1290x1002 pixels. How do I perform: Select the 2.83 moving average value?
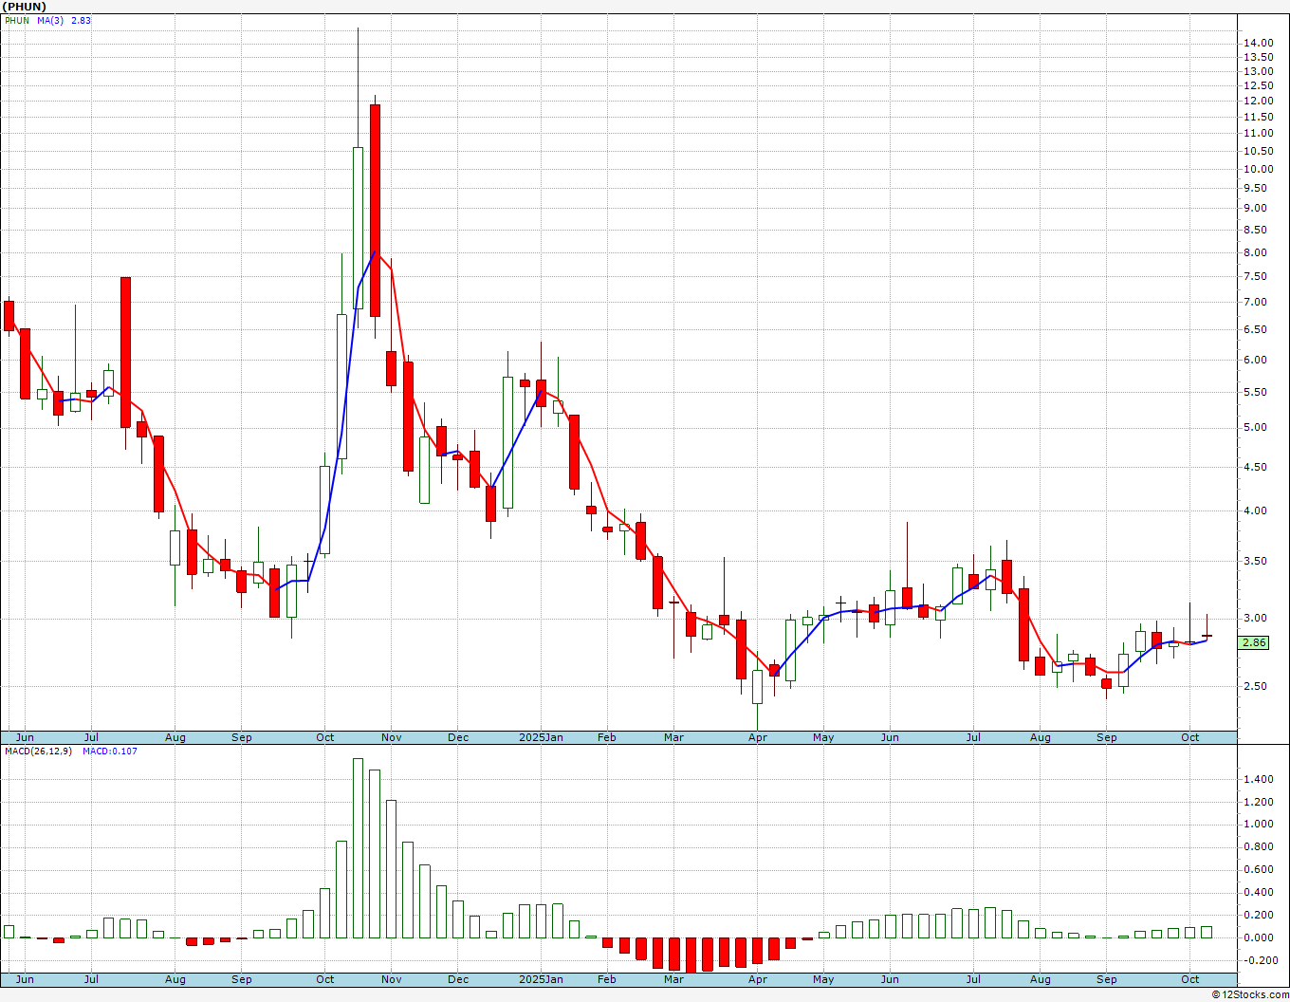tap(82, 20)
